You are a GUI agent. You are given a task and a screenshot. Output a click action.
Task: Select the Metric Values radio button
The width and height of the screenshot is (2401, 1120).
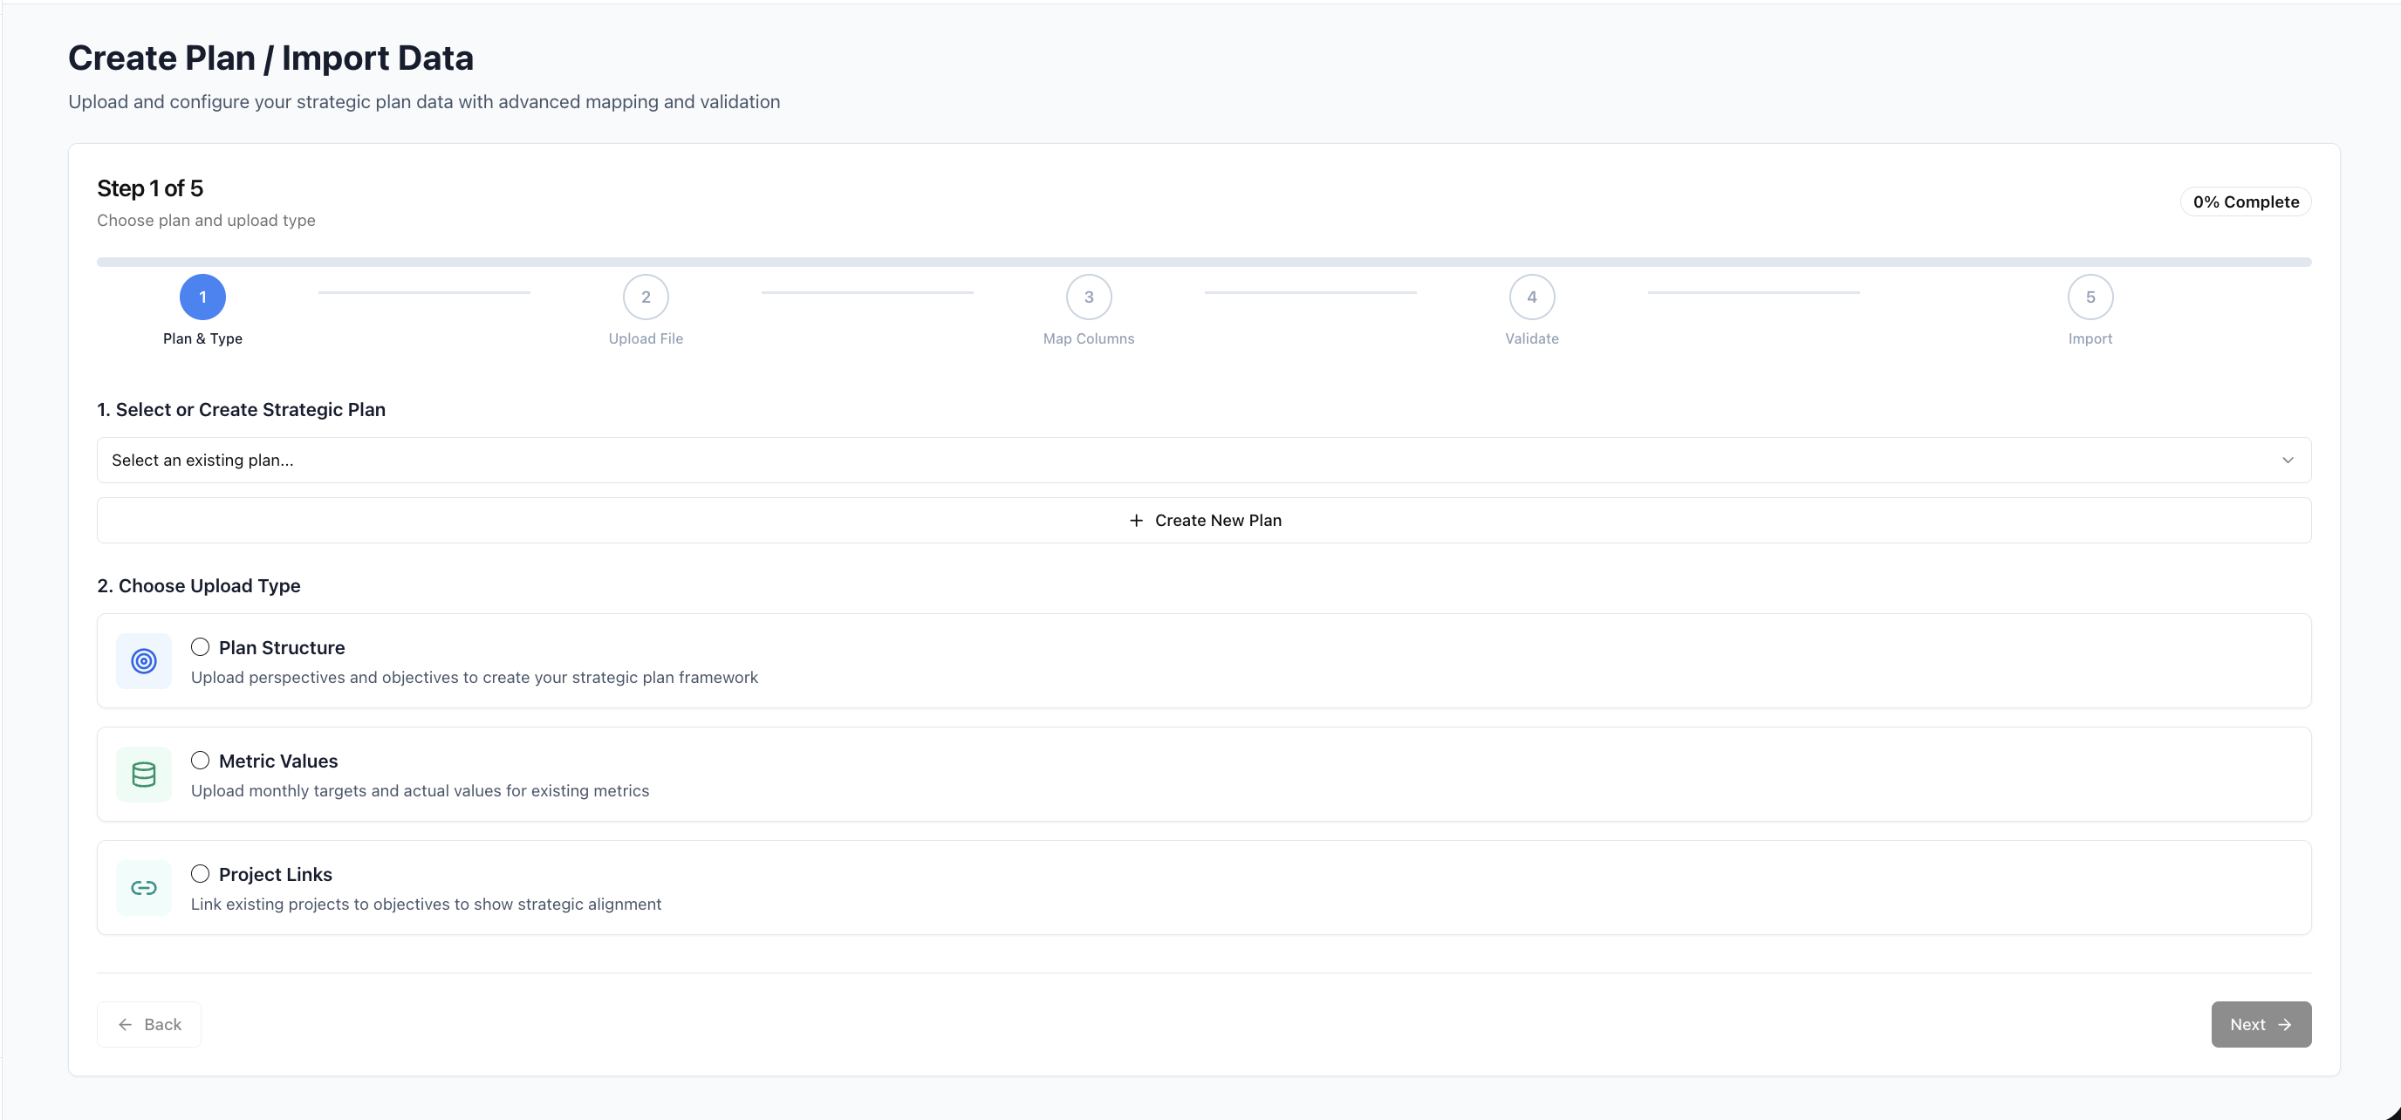200,761
